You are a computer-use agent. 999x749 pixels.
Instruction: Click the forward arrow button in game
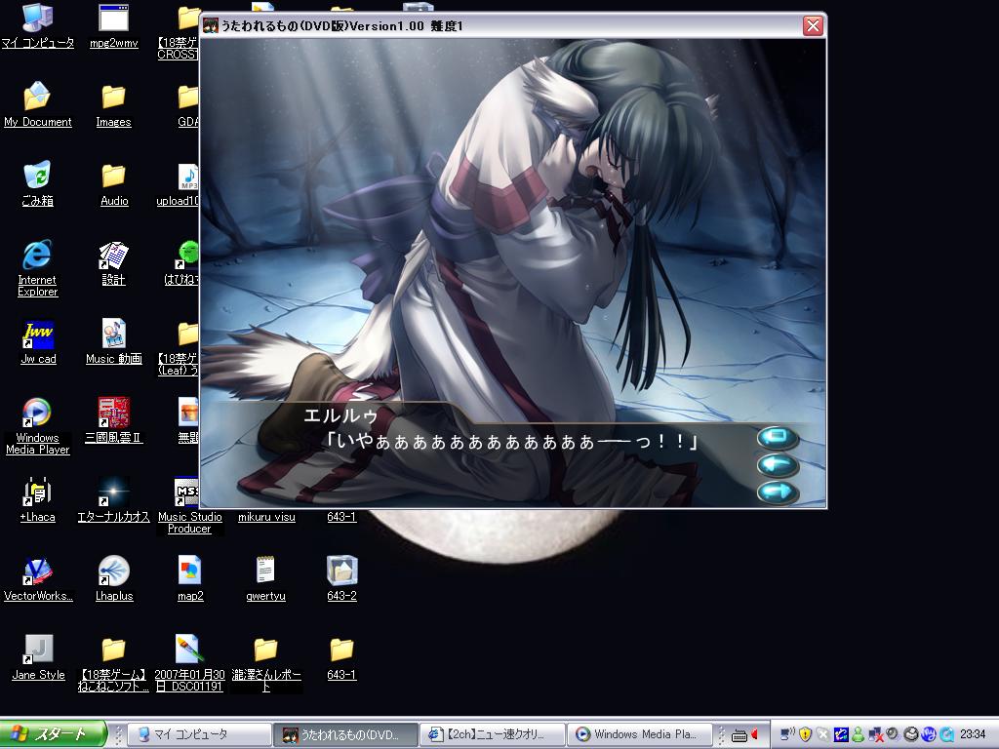tap(778, 492)
